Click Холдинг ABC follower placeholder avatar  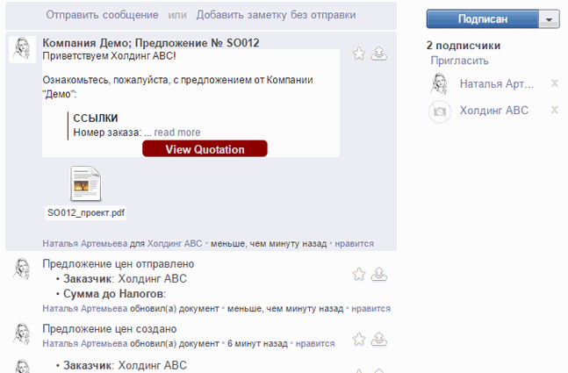[x=440, y=111]
